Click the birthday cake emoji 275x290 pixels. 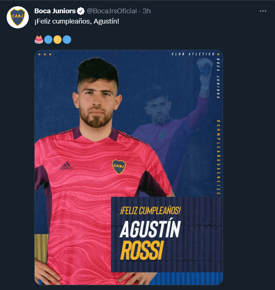click(x=39, y=40)
